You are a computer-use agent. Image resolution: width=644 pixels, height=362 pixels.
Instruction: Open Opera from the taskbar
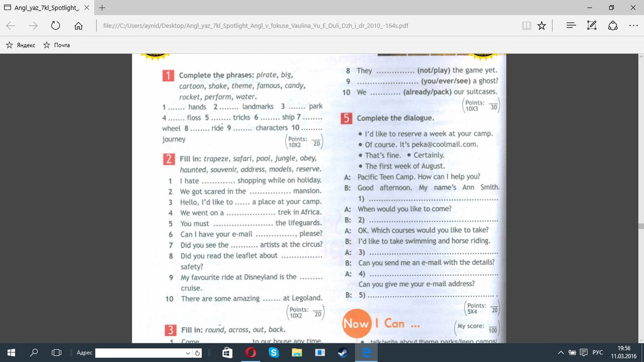point(250,352)
